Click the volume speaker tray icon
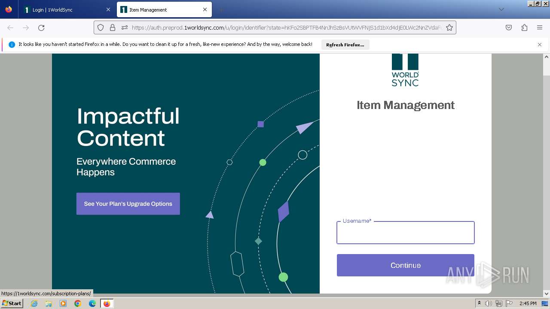The image size is (550, 309). 489,303
